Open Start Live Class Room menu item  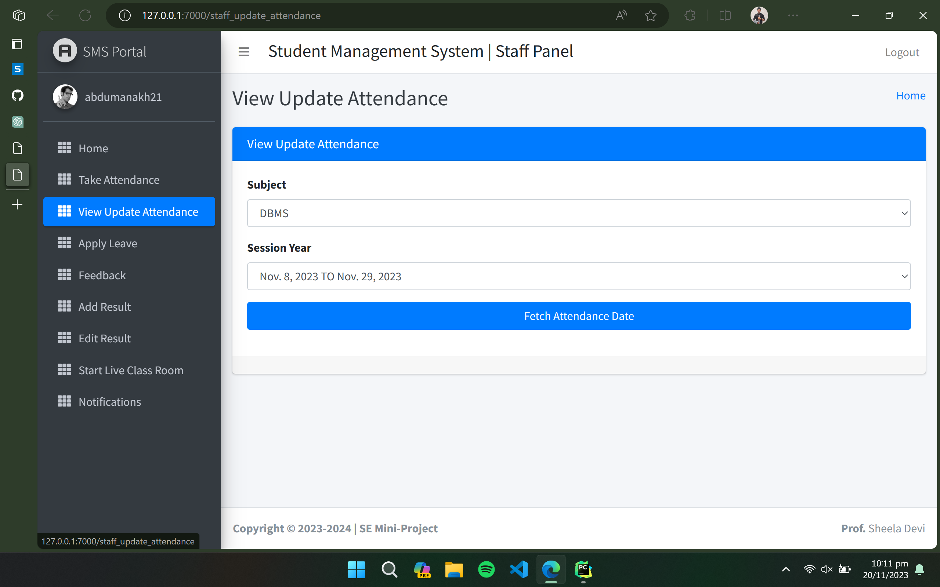(x=131, y=370)
